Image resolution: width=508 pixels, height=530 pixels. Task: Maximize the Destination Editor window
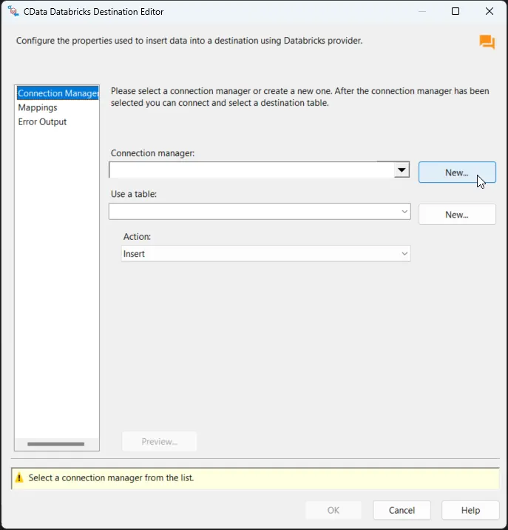(455, 12)
